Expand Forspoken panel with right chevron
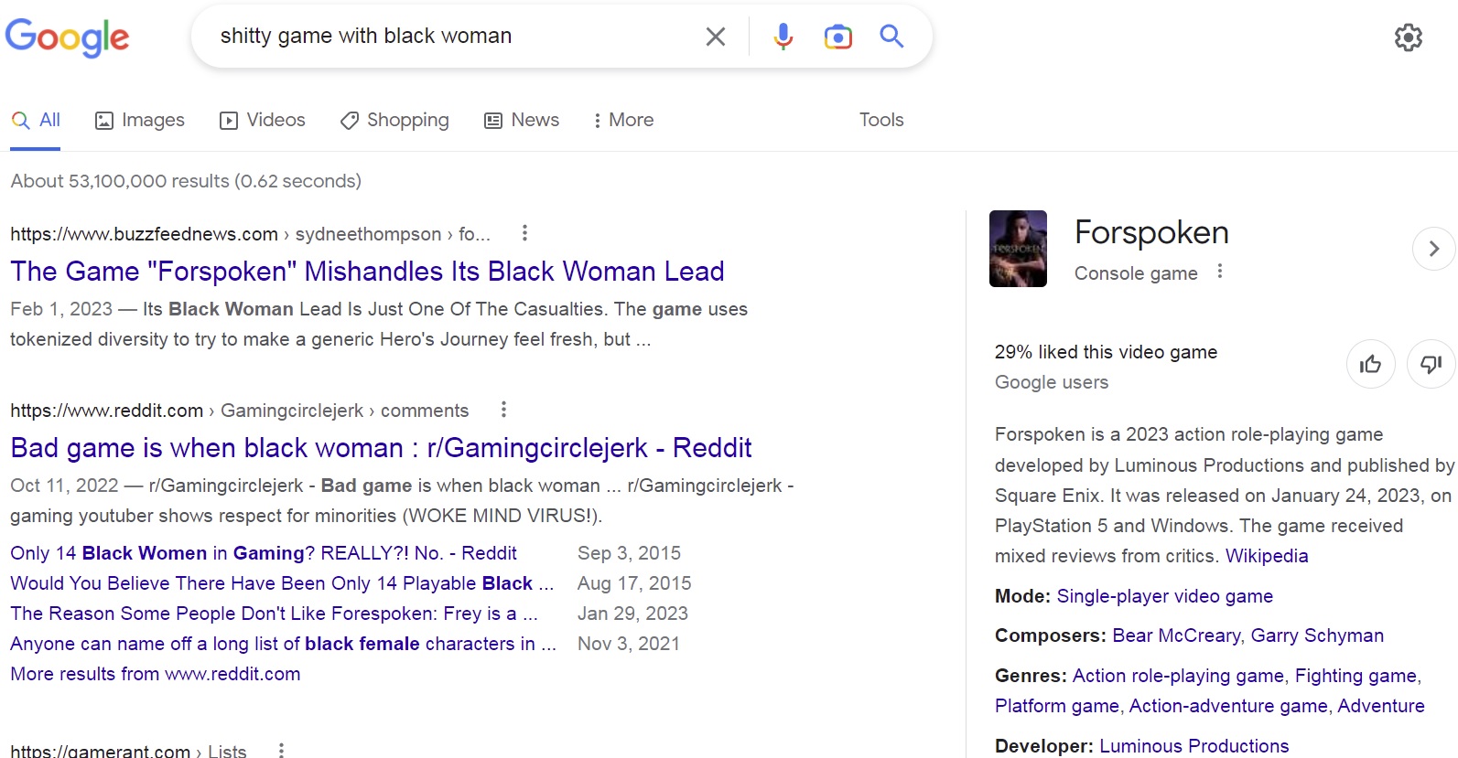Screen dimensions: 1458x758 (x=1433, y=249)
